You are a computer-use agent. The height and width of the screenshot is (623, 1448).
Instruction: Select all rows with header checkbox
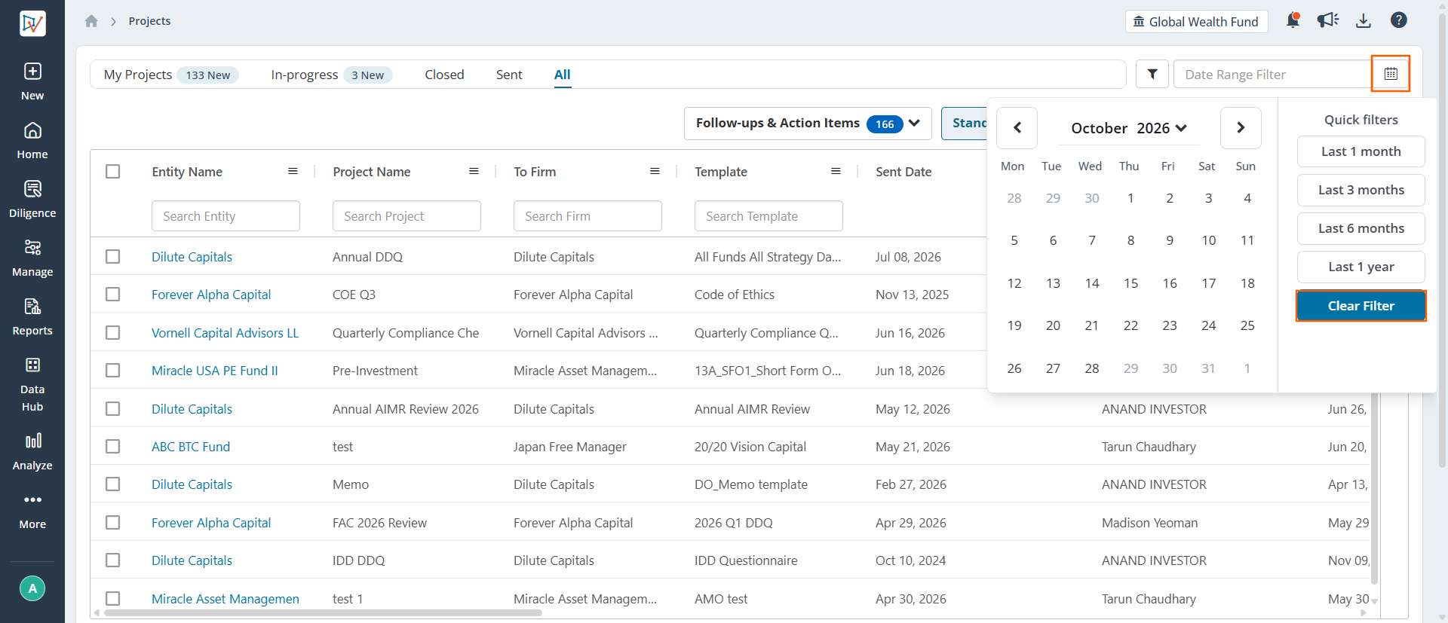tap(113, 172)
